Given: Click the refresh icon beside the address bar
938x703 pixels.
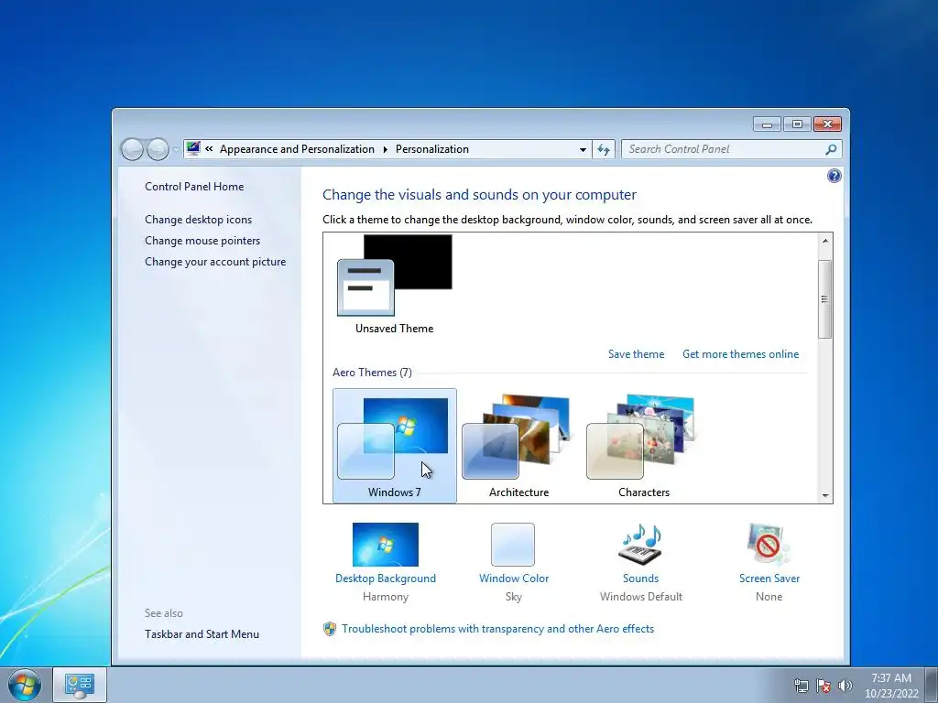Looking at the screenshot, I should tap(604, 149).
